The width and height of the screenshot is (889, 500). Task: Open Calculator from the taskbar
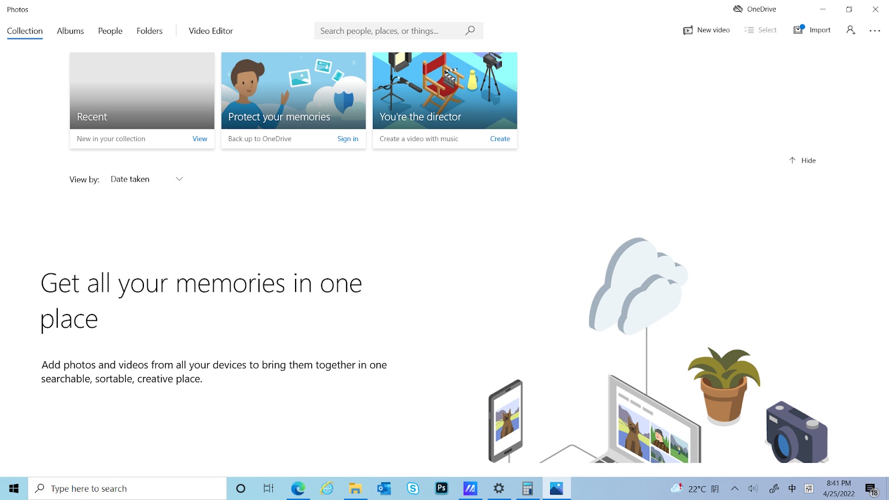(x=528, y=488)
